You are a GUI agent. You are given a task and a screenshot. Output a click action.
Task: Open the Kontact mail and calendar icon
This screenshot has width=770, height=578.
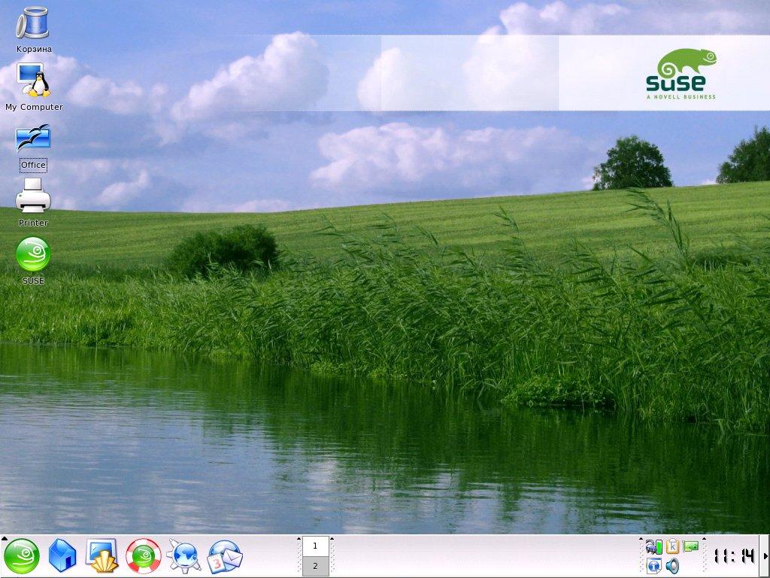click(x=225, y=556)
